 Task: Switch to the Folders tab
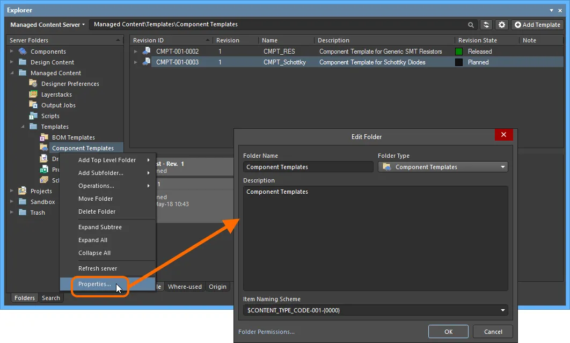[x=24, y=298]
